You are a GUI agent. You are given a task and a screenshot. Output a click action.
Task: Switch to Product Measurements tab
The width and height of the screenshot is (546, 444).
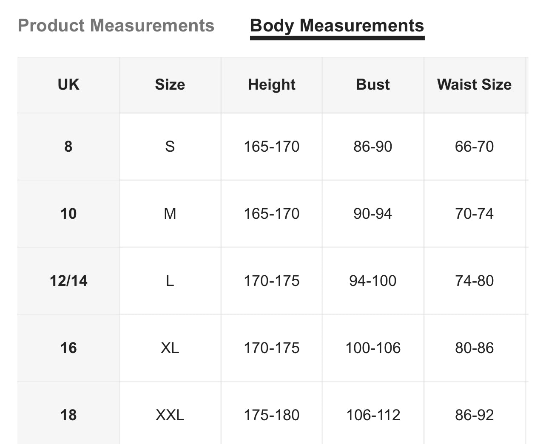tap(116, 25)
